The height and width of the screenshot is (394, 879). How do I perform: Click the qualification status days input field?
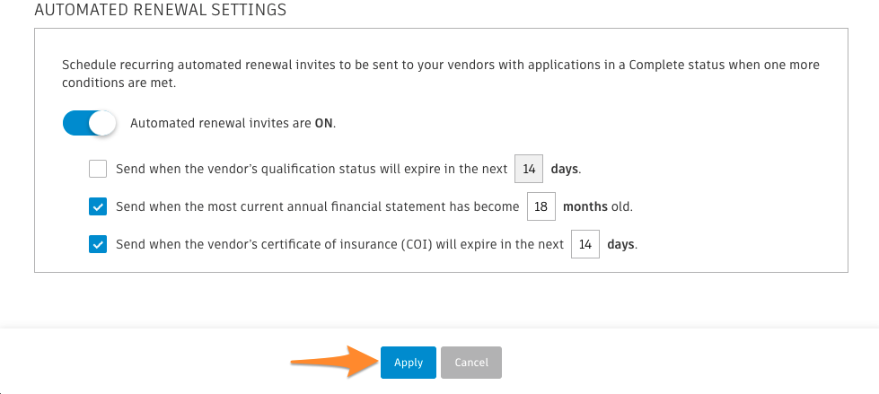coord(529,169)
